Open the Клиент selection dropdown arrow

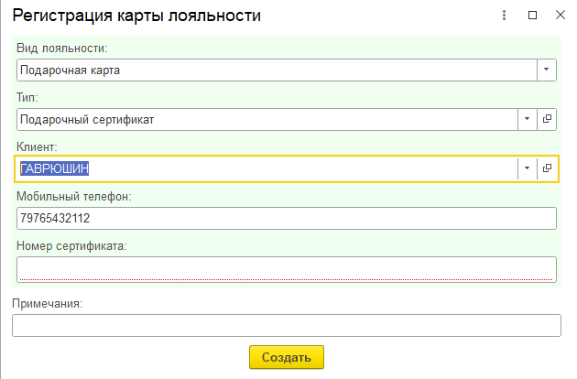pyautogui.click(x=528, y=168)
